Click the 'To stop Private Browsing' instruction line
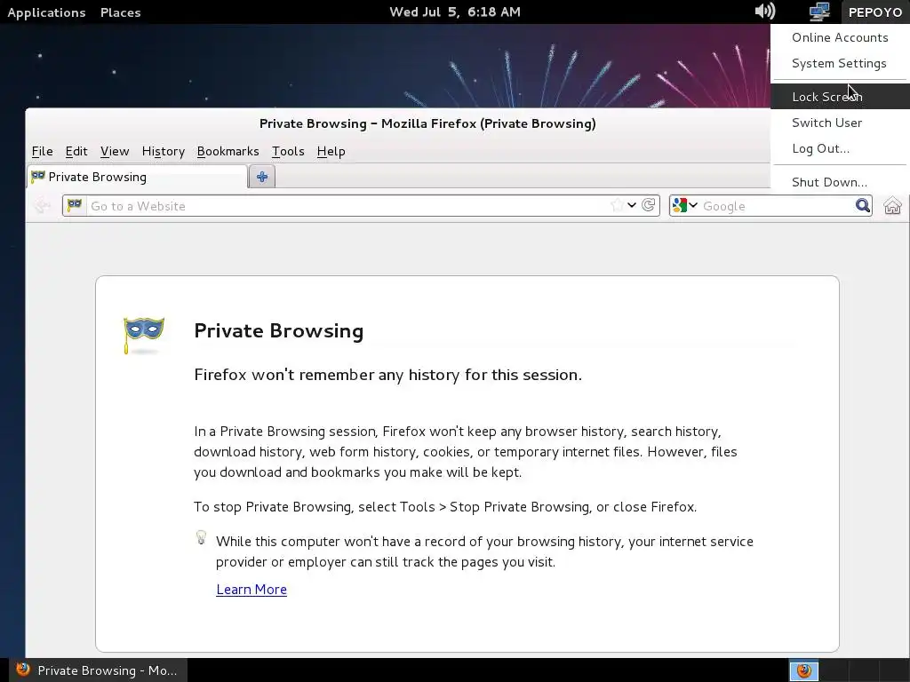Image resolution: width=910 pixels, height=682 pixels. [445, 507]
